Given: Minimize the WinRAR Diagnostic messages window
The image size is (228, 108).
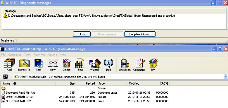Looking at the screenshot, I should point(214,3).
